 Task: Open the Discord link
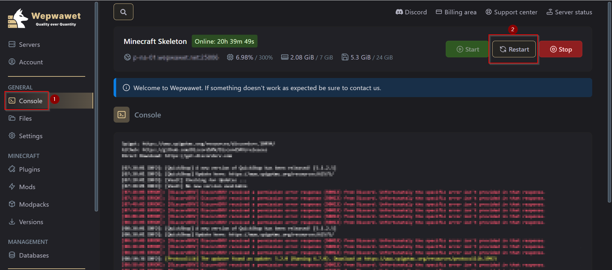(411, 12)
